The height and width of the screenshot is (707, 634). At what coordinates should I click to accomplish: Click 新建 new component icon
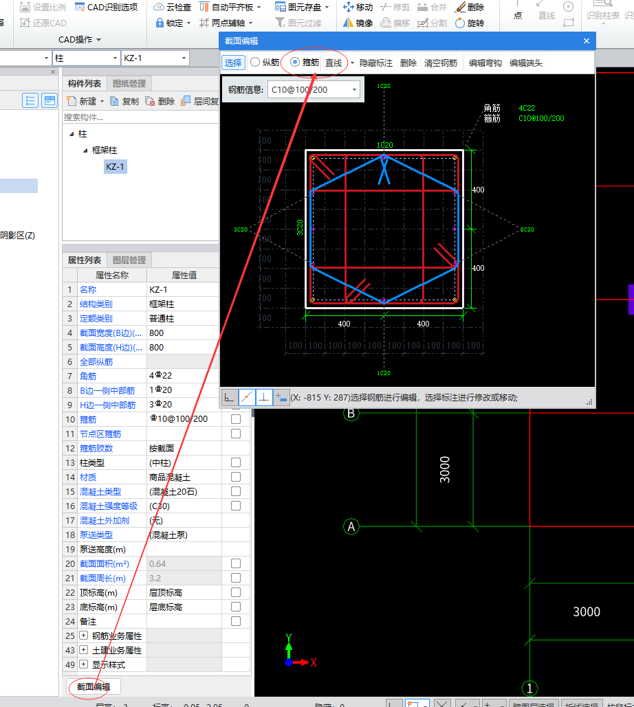(72, 101)
